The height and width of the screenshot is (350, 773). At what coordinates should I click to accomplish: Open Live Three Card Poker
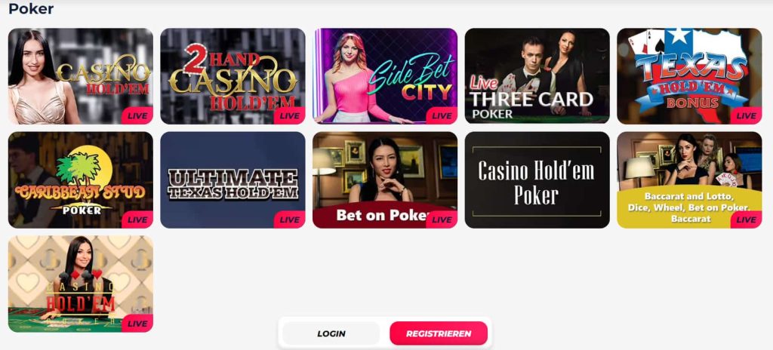tap(537, 76)
